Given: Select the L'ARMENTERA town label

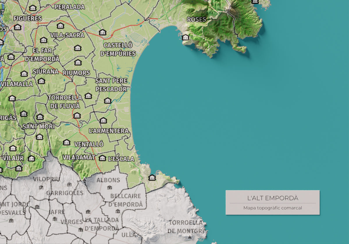Looking at the screenshot, I should pyautogui.click(x=109, y=131).
